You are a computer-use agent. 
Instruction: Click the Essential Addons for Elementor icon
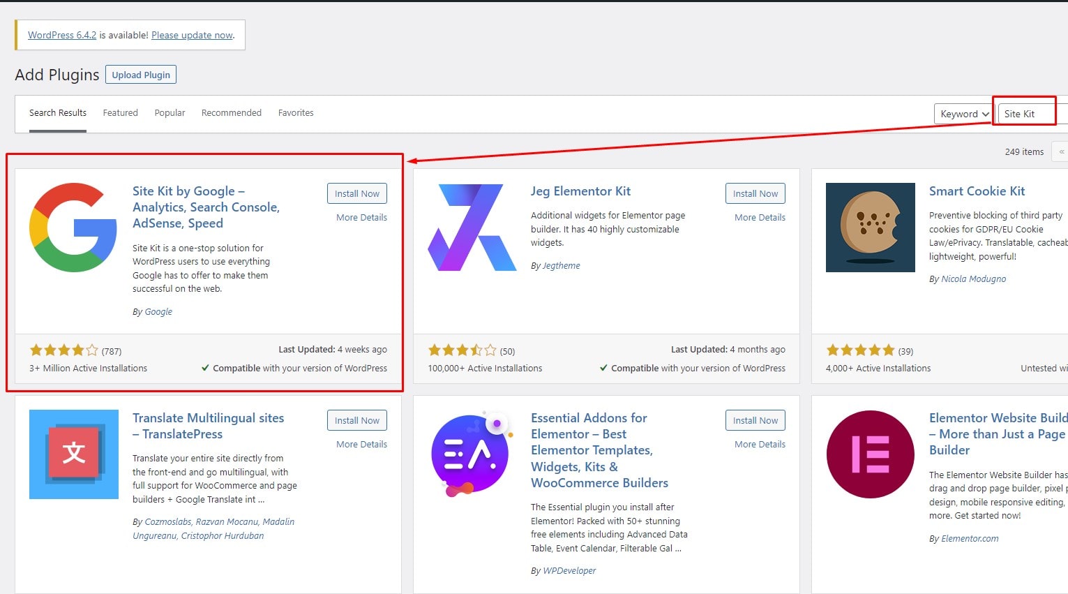click(x=472, y=454)
